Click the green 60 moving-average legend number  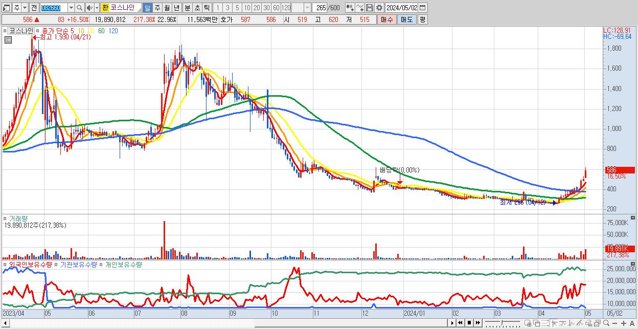[x=101, y=31]
